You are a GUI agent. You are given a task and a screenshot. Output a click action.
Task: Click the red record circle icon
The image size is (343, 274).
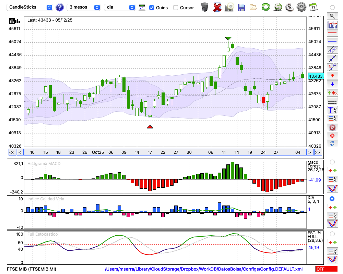pyautogui.click(x=332, y=136)
